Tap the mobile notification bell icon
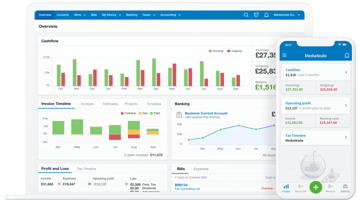 coord(347,56)
